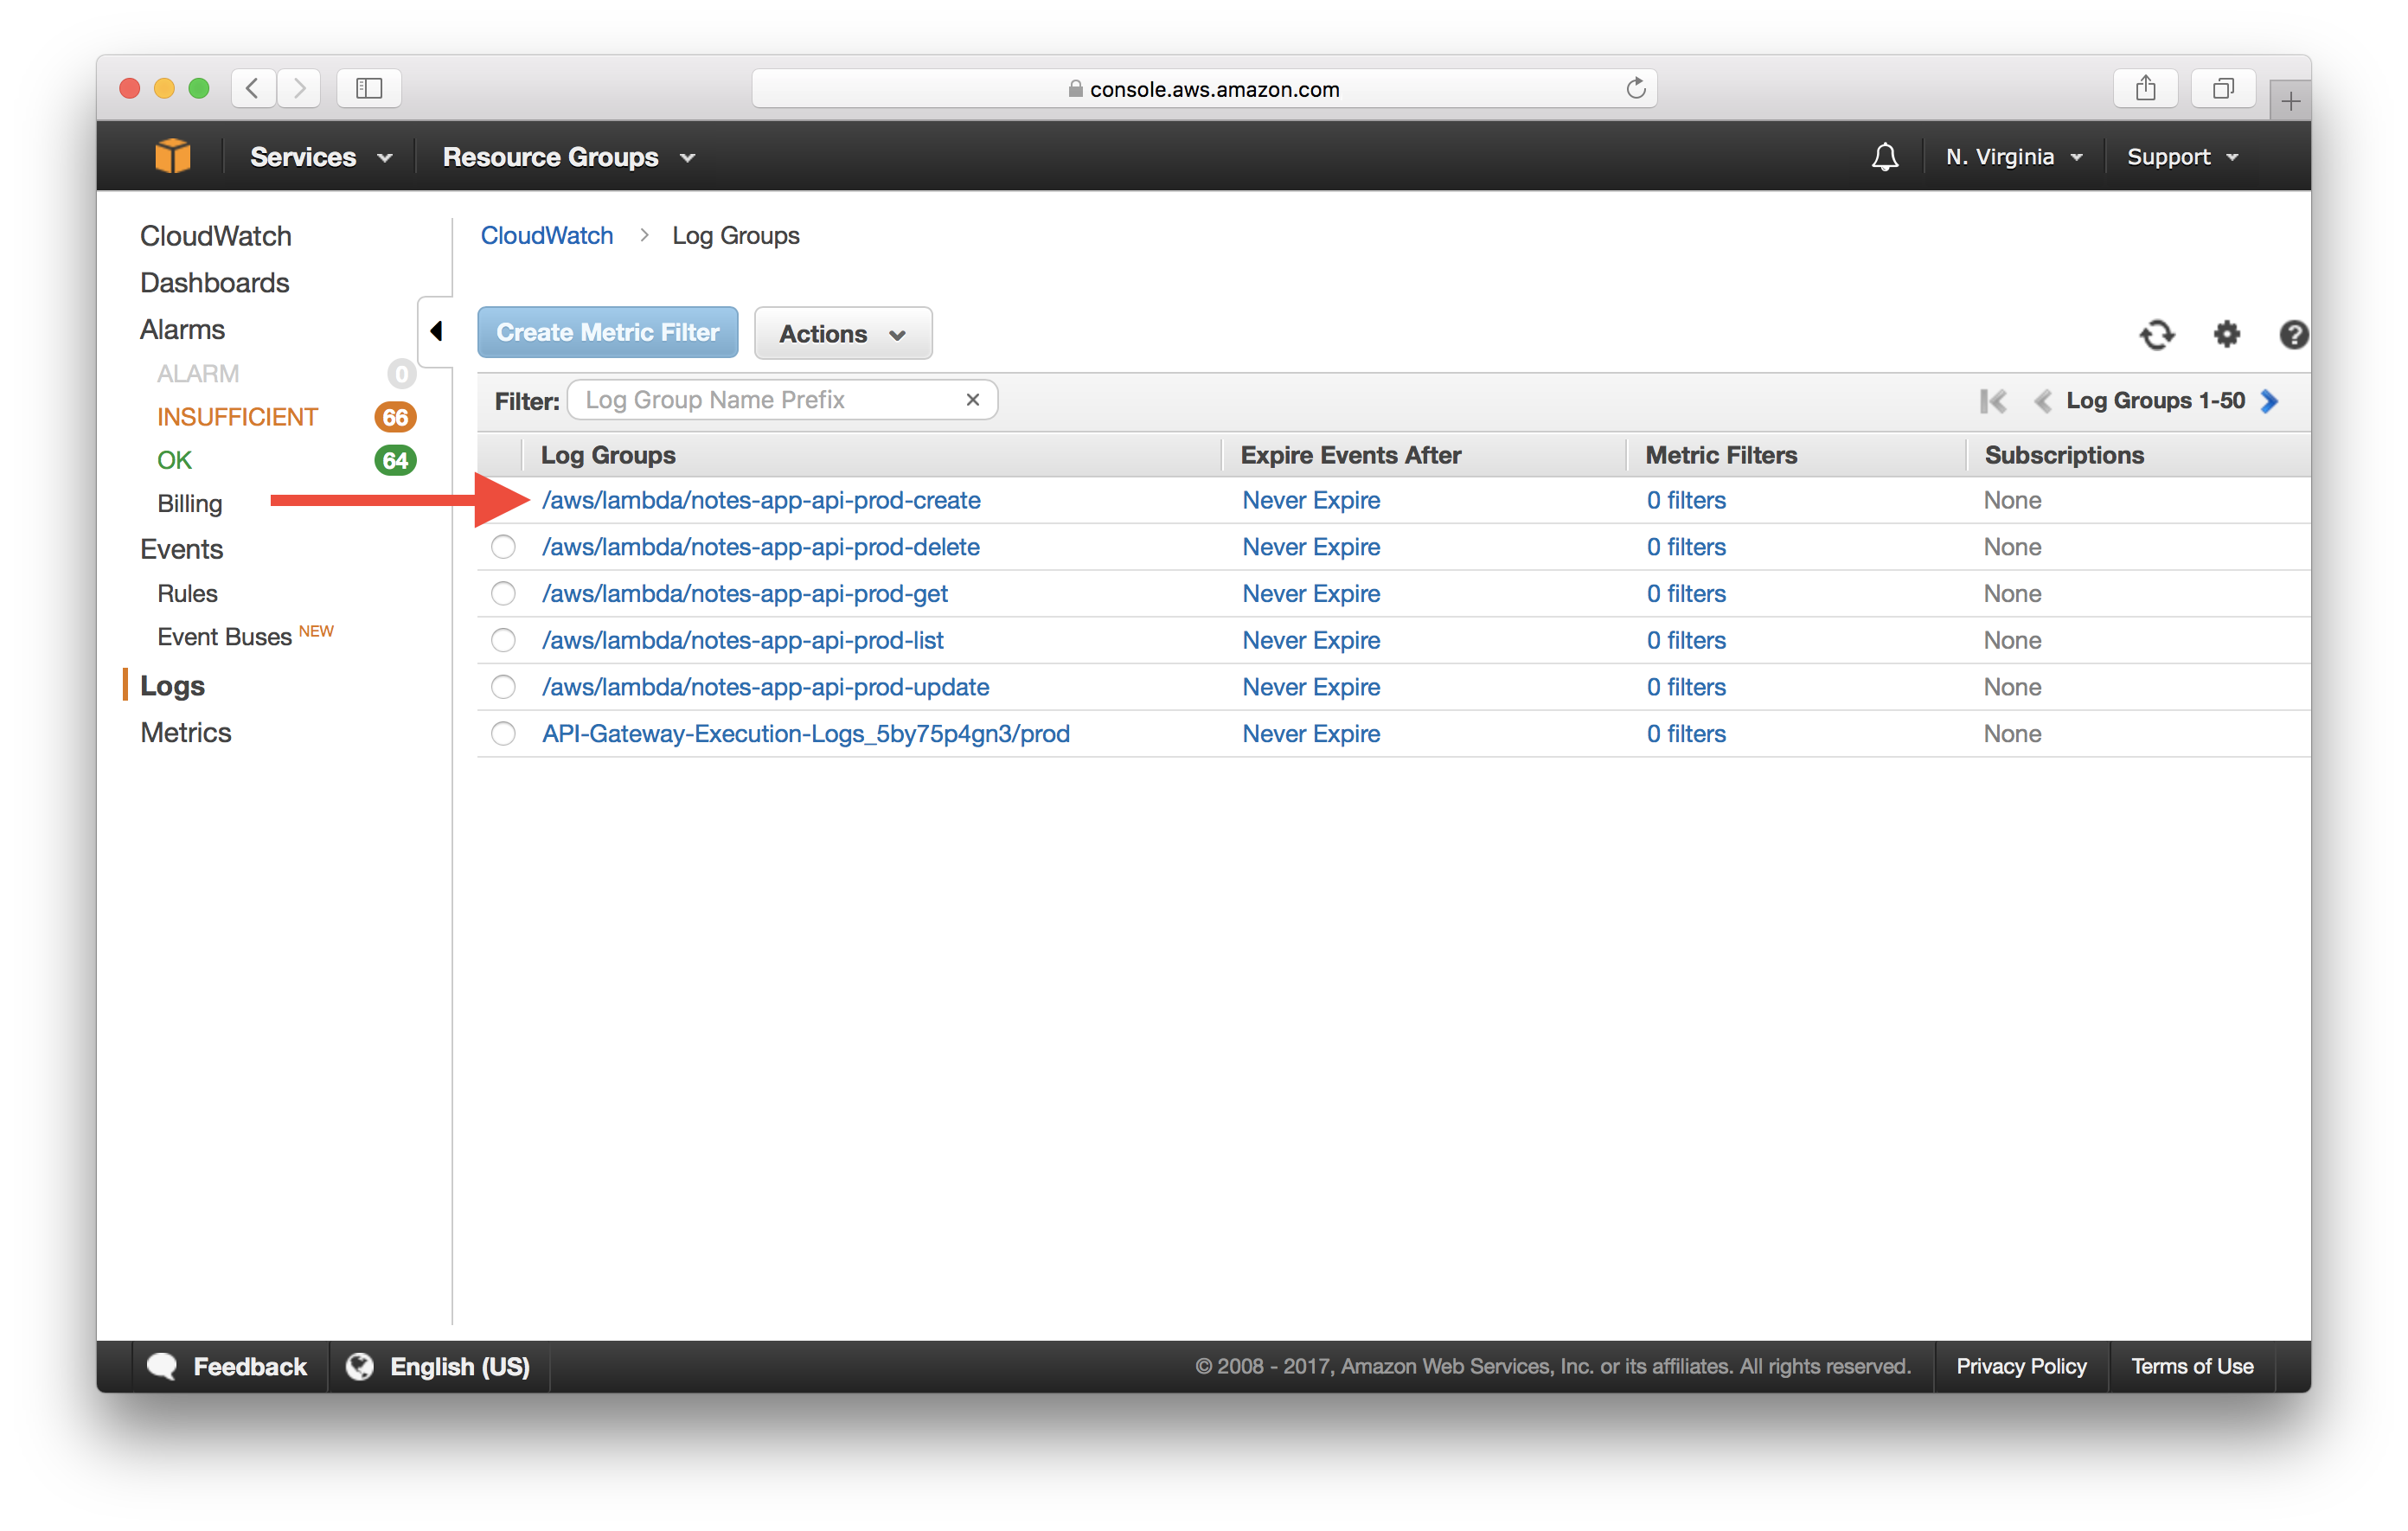The width and height of the screenshot is (2408, 1531).
Task: Open the notifications bell icon
Action: pyautogui.click(x=1884, y=157)
